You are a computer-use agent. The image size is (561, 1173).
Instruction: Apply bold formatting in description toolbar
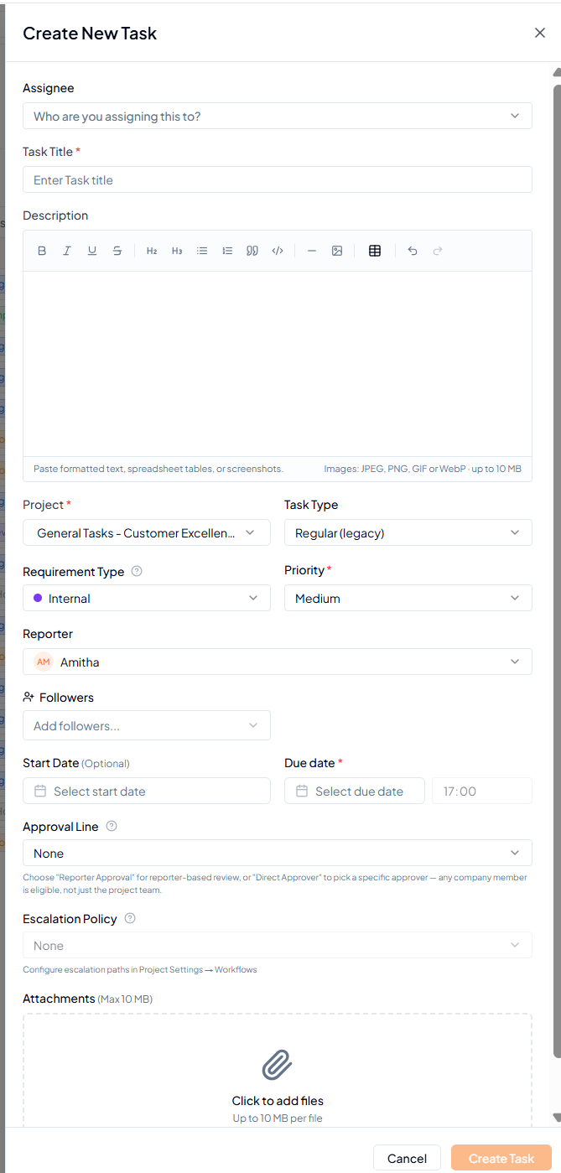coord(42,251)
